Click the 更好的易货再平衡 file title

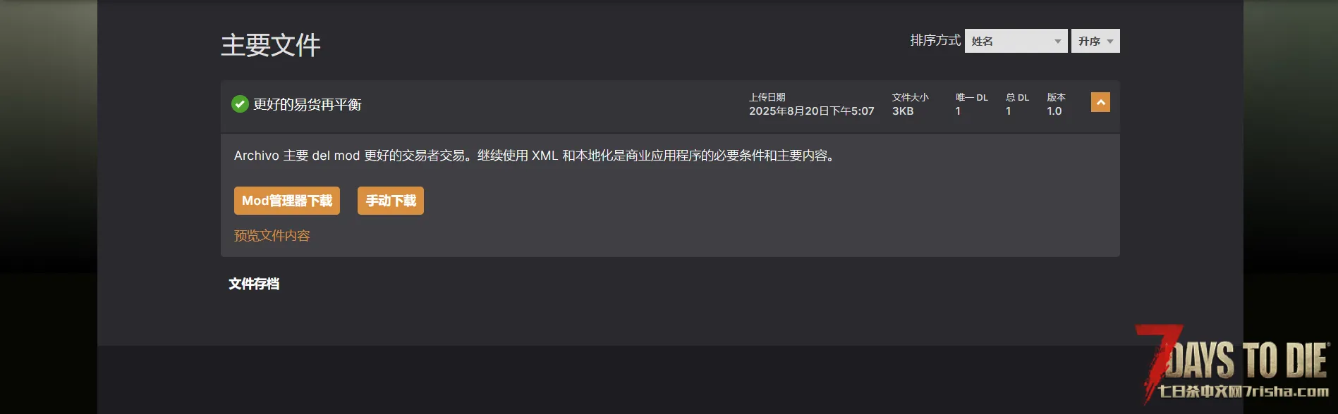tap(308, 104)
